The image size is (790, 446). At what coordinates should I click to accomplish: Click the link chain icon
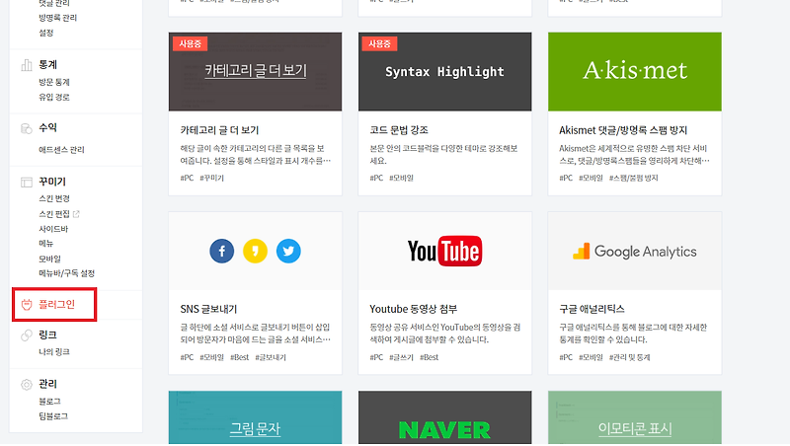[x=27, y=335]
